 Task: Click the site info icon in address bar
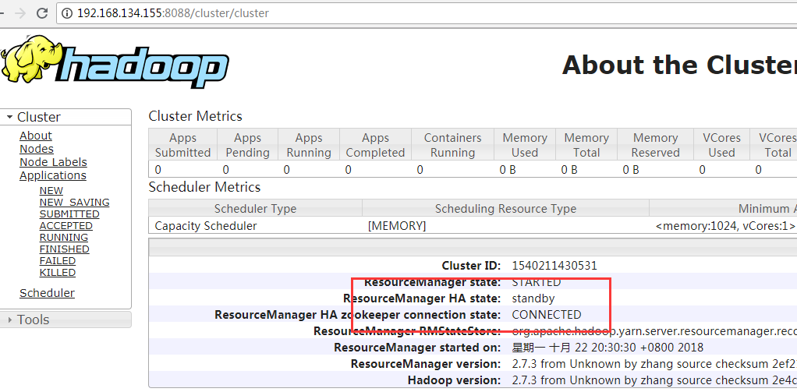[66, 13]
